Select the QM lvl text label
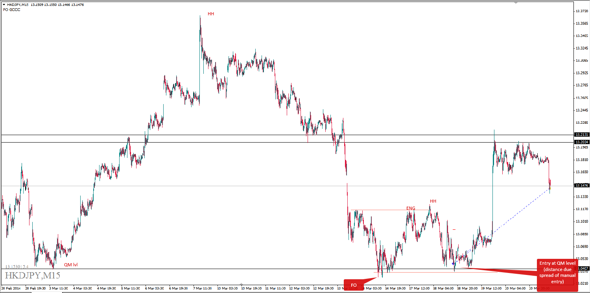This screenshot has width=590, height=293. (x=71, y=265)
